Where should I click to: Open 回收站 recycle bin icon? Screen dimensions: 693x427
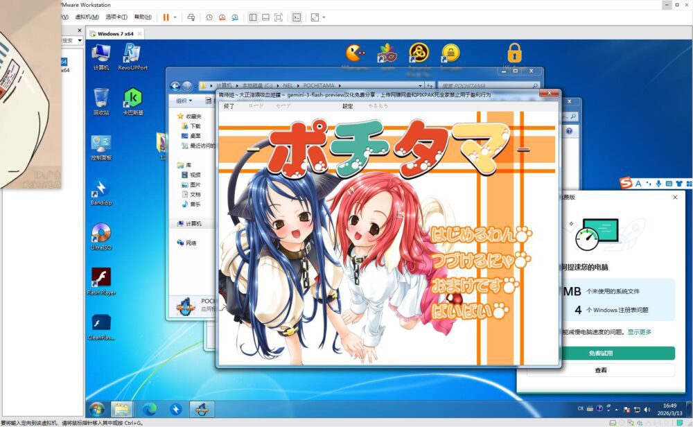coord(101,102)
